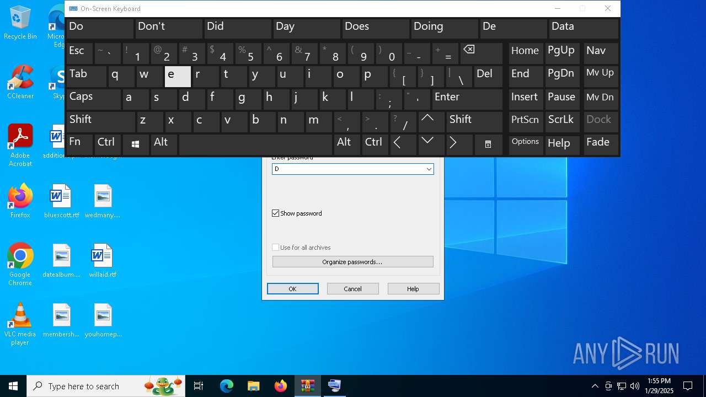Tap the Enter key on the keyboard
The height and width of the screenshot is (397, 706).
click(x=467, y=99)
